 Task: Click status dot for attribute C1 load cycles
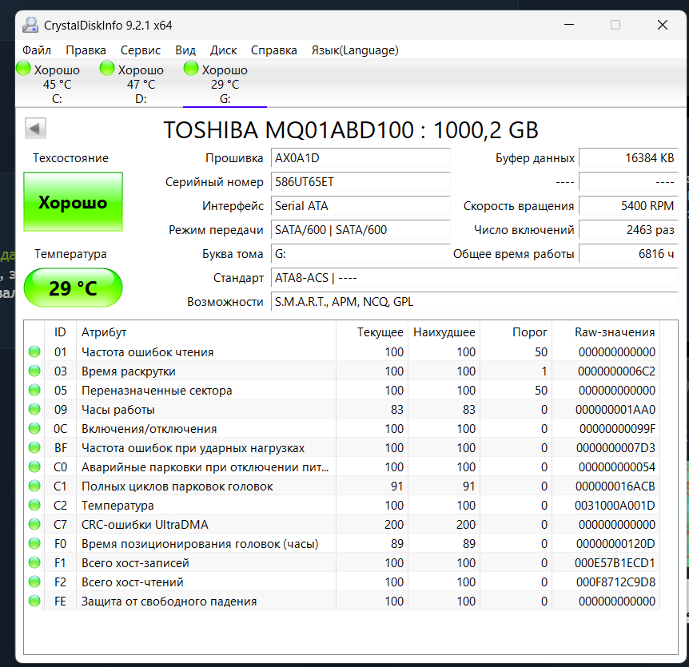coord(34,486)
